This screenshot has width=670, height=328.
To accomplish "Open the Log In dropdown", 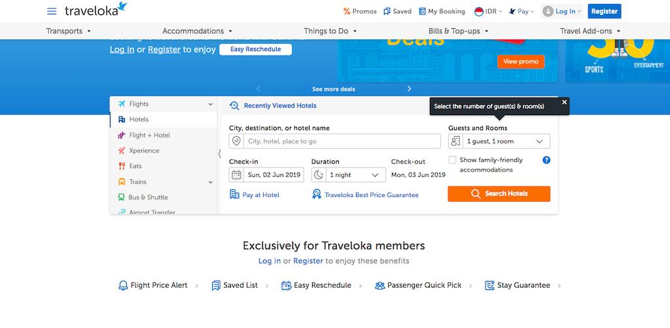I will [562, 12].
